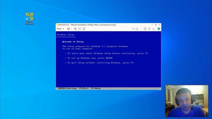This screenshot has width=212, height=119.
Task: Click the Windows Setup heading in the VM
Action: (66, 35)
